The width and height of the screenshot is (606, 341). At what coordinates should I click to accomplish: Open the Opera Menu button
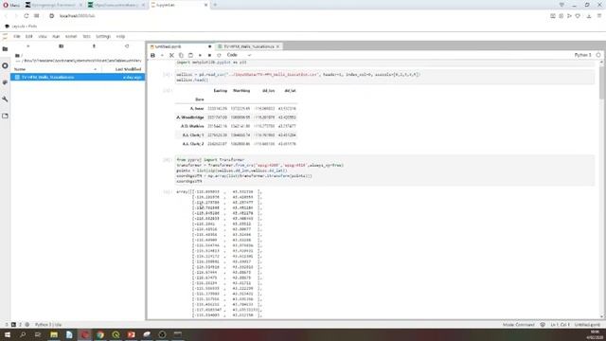(x=11, y=5)
